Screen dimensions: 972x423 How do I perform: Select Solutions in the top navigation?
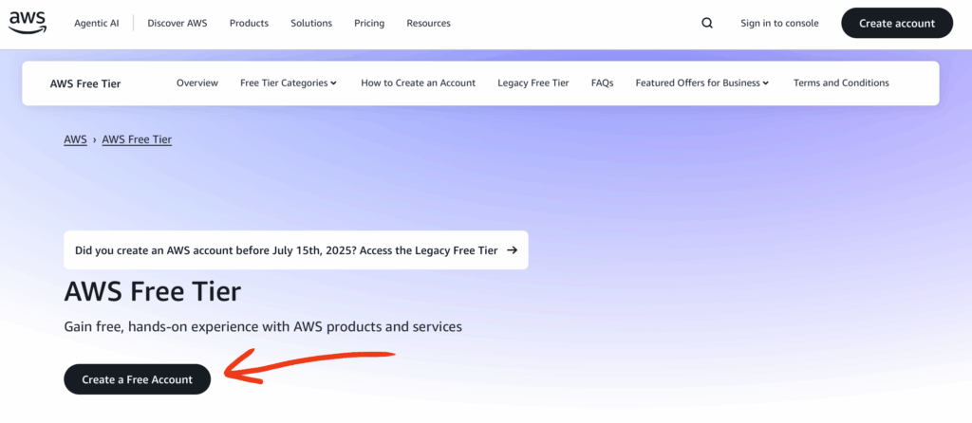(x=311, y=24)
